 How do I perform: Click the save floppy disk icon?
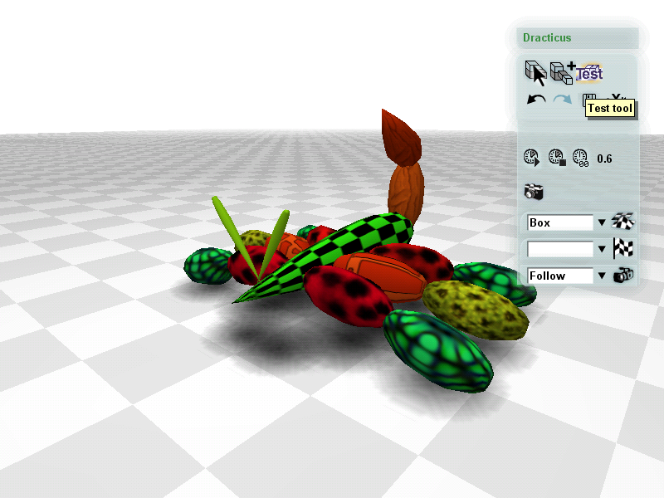point(589,98)
